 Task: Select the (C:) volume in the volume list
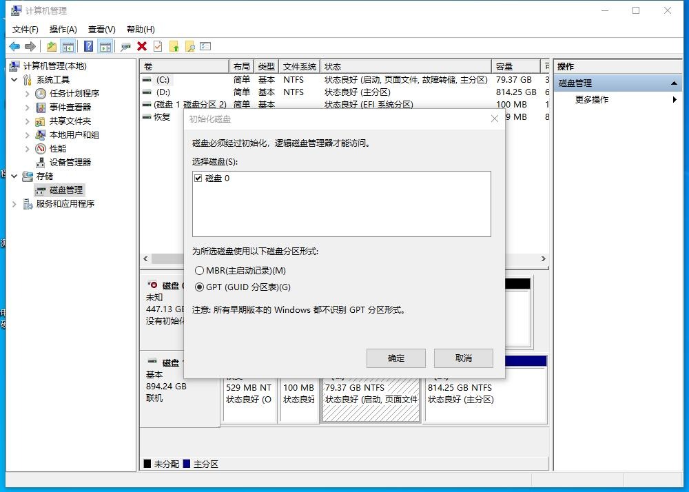click(x=163, y=79)
